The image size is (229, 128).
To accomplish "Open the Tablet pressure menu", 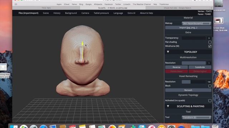I will (101, 13).
